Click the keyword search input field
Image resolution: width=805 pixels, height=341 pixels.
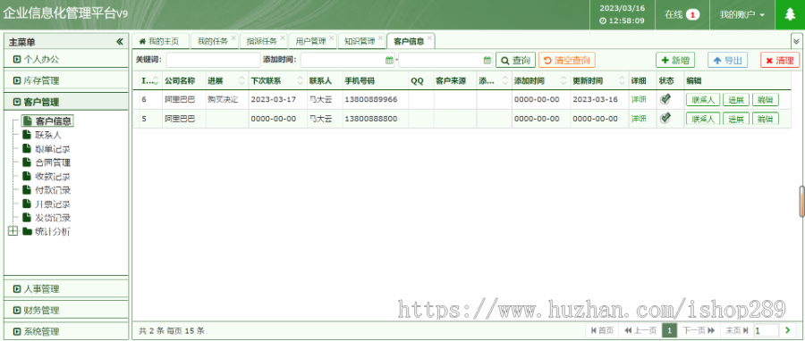coord(213,61)
